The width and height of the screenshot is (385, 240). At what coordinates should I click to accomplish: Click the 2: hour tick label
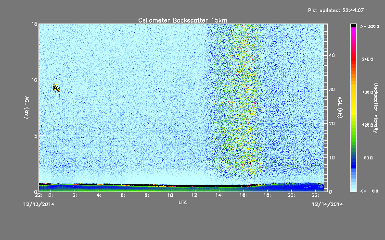[75, 195]
